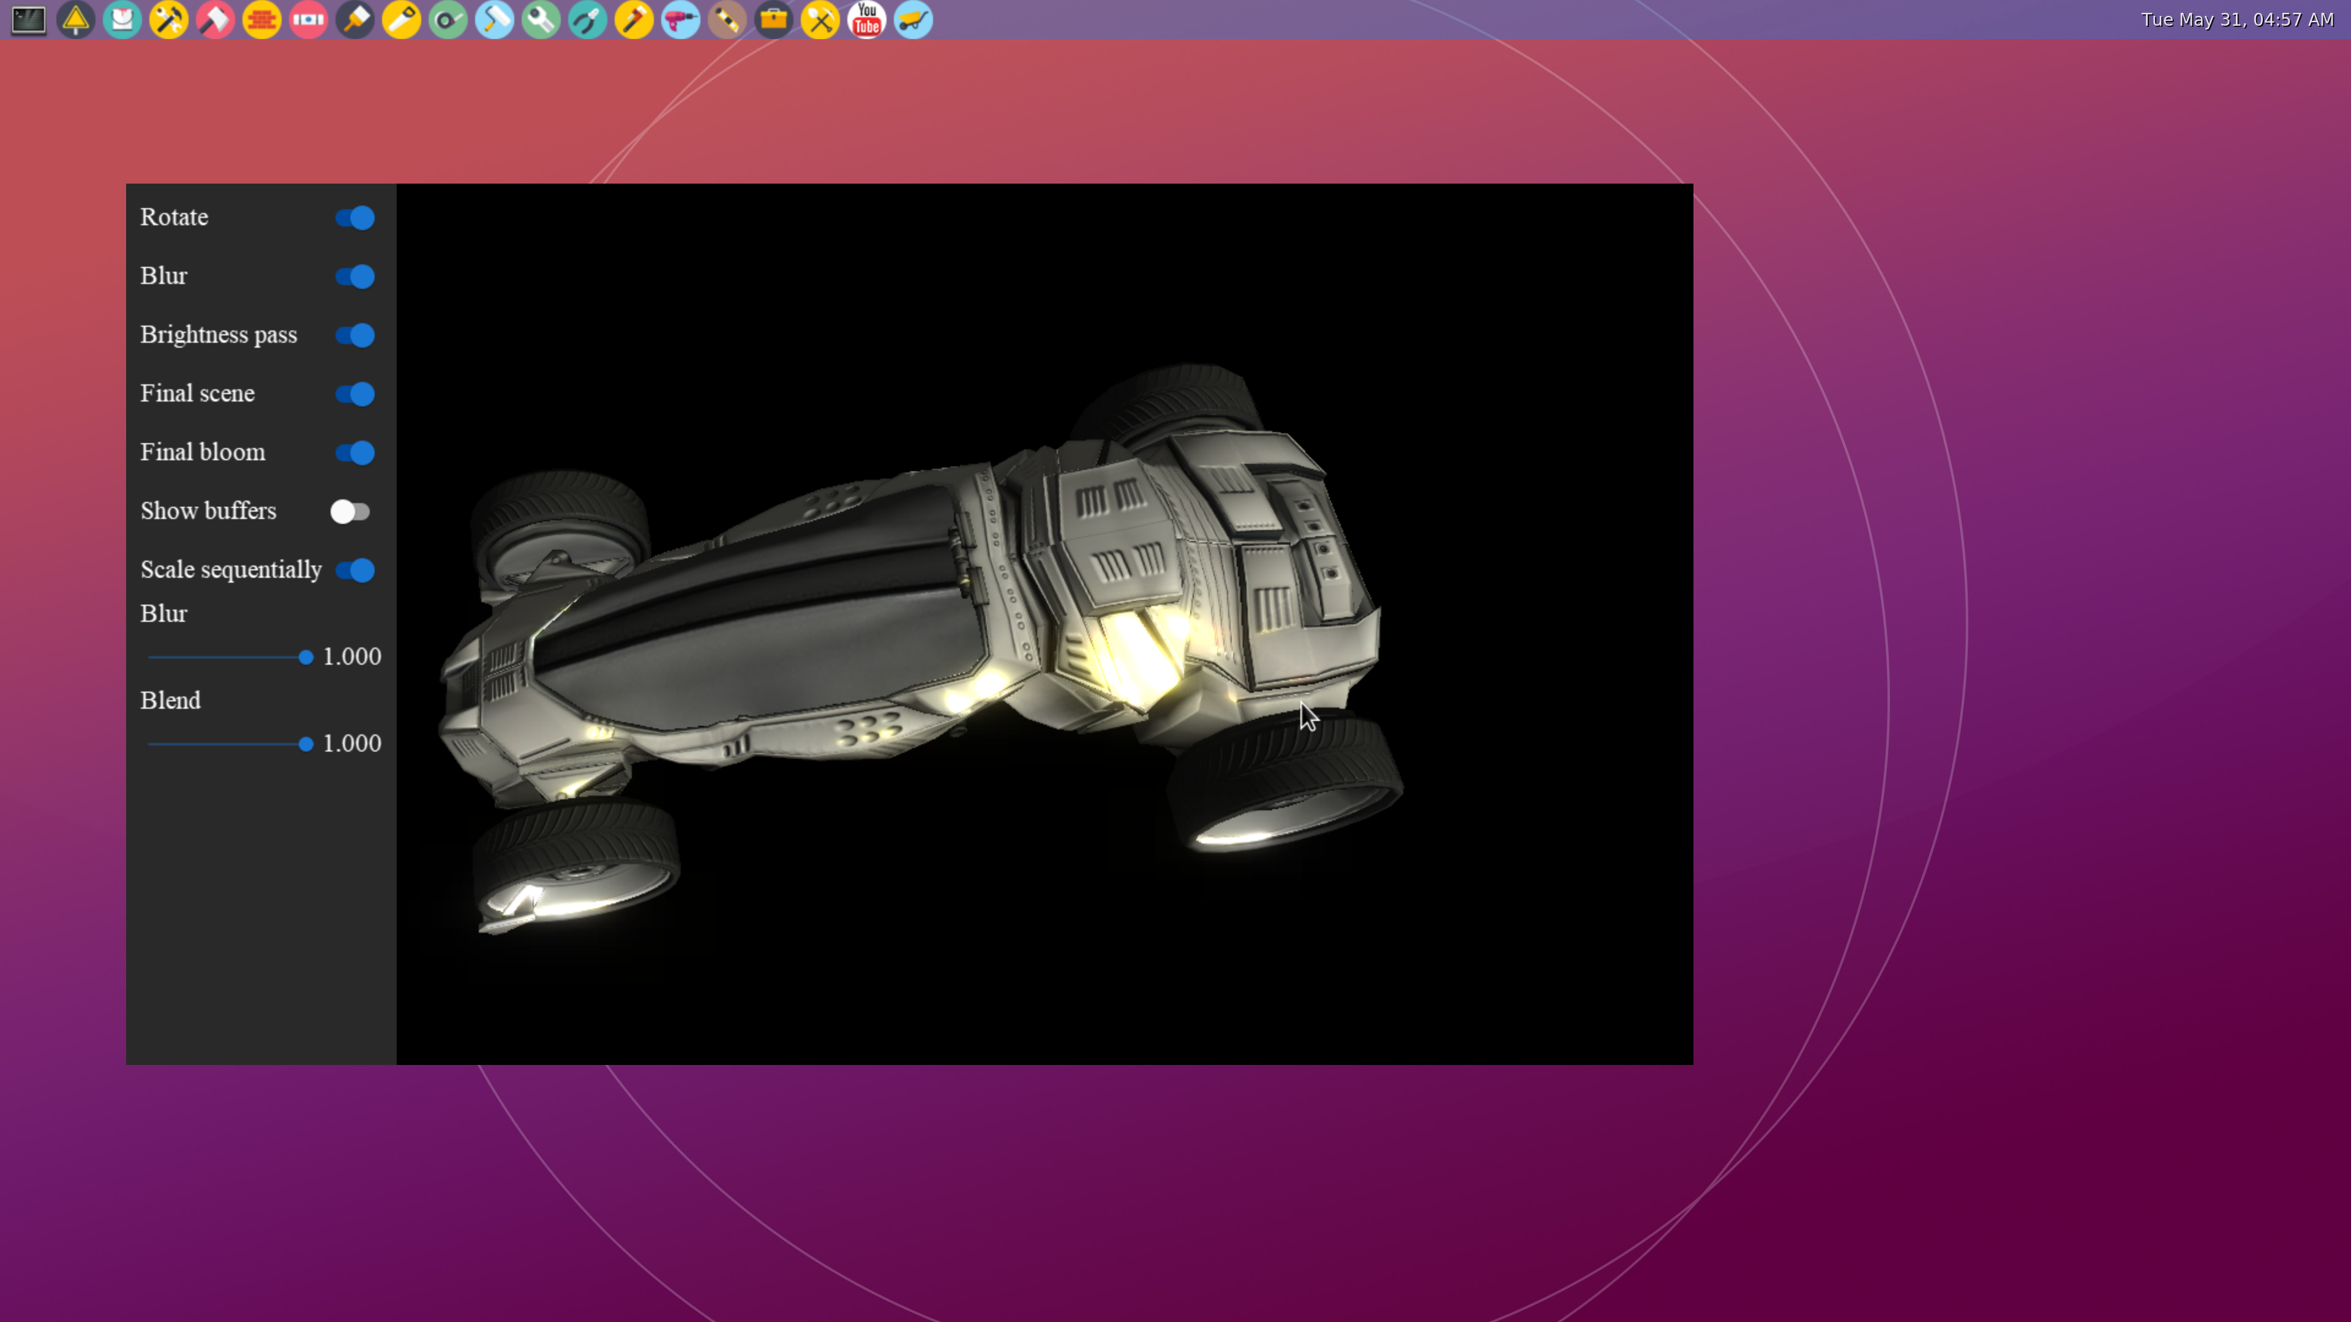Click the Blend slider handle
The width and height of the screenshot is (2351, 1322).
click(x=306, y=744)
